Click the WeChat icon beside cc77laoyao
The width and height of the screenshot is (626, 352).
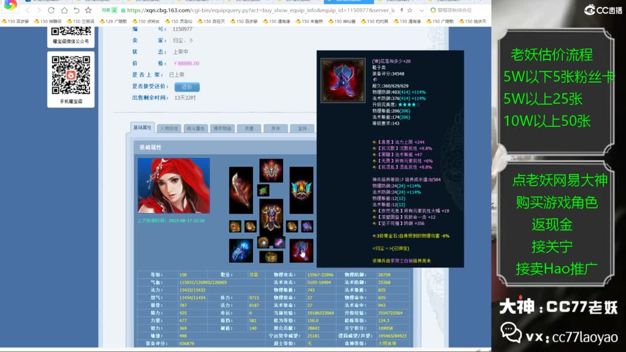pyautogui.click(x=511, y=333)
